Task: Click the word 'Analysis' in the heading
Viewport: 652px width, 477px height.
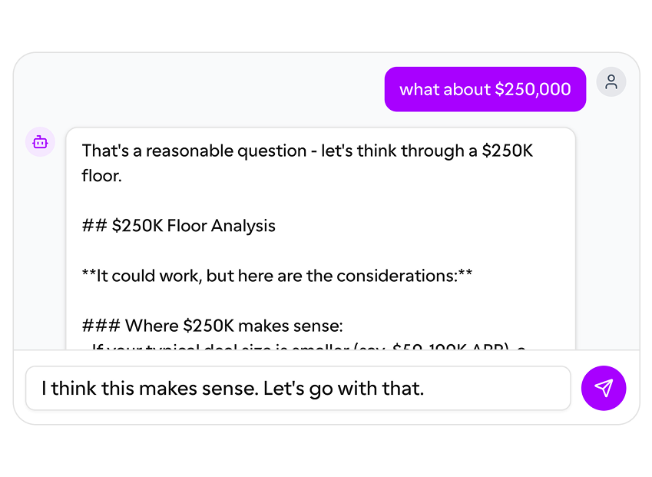Action: pos(243,226)
